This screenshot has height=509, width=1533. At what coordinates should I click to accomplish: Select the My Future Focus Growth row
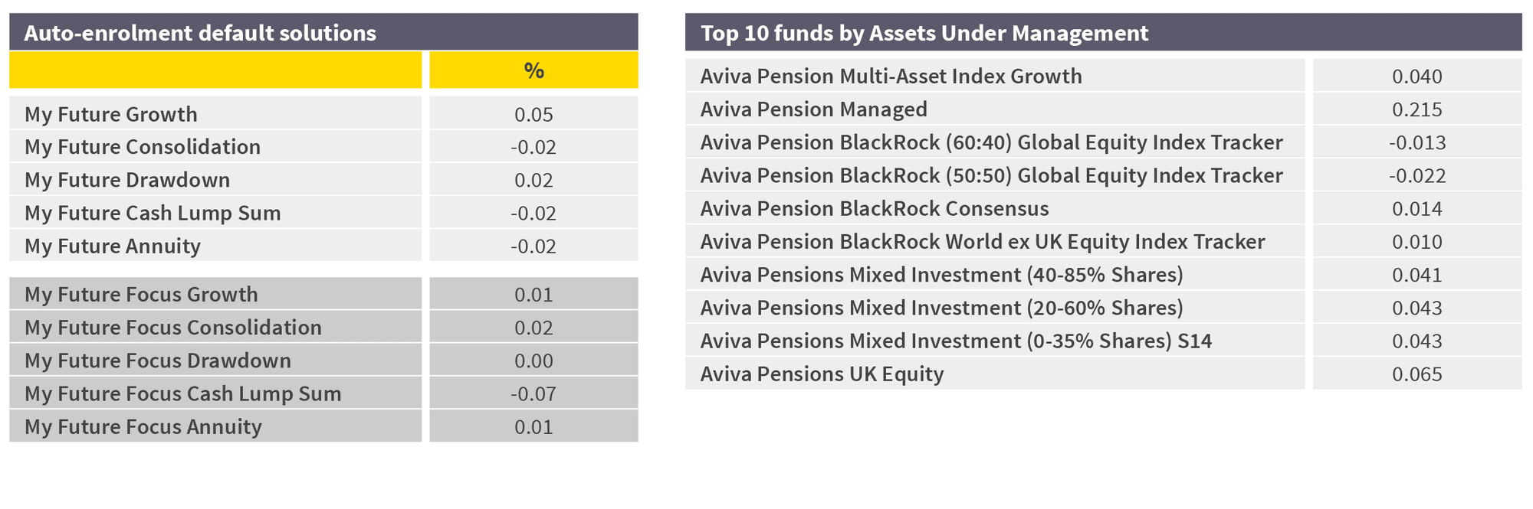323,294
